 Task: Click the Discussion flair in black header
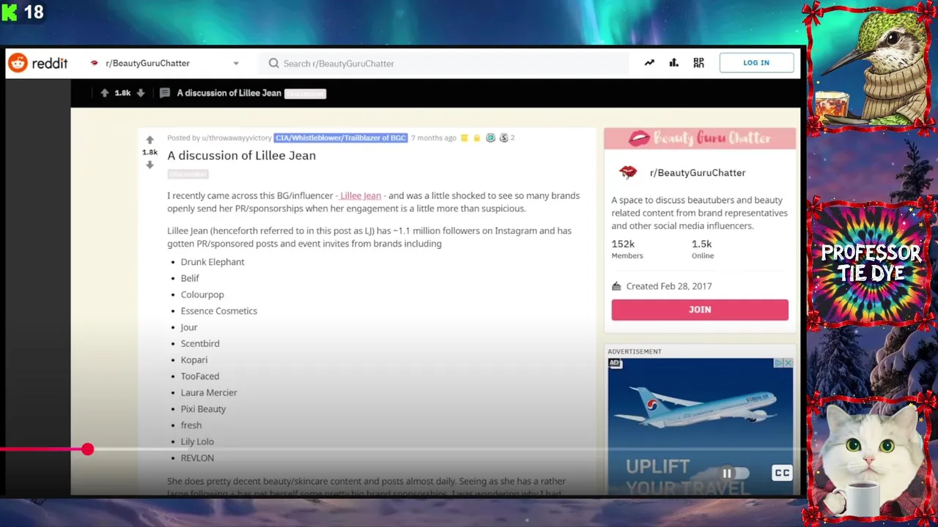tap(305, 94)
